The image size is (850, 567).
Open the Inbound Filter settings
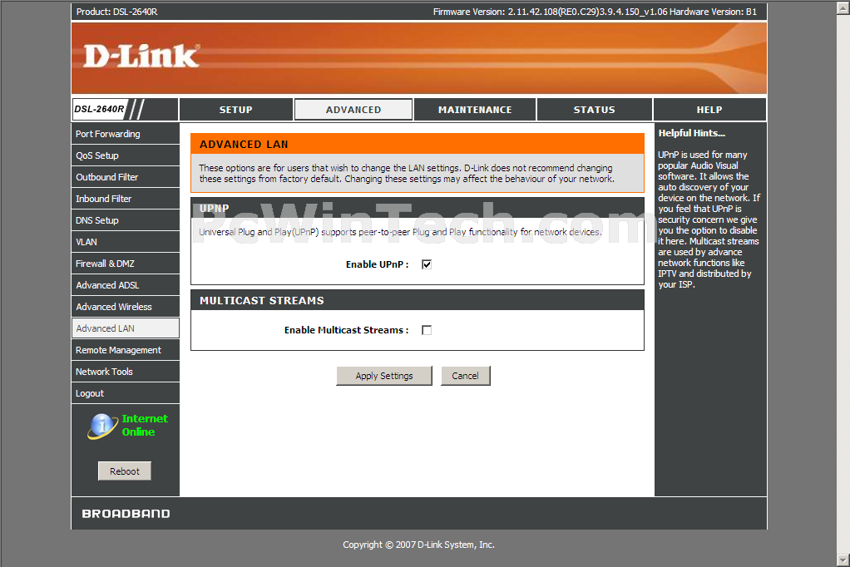(126, 199)
